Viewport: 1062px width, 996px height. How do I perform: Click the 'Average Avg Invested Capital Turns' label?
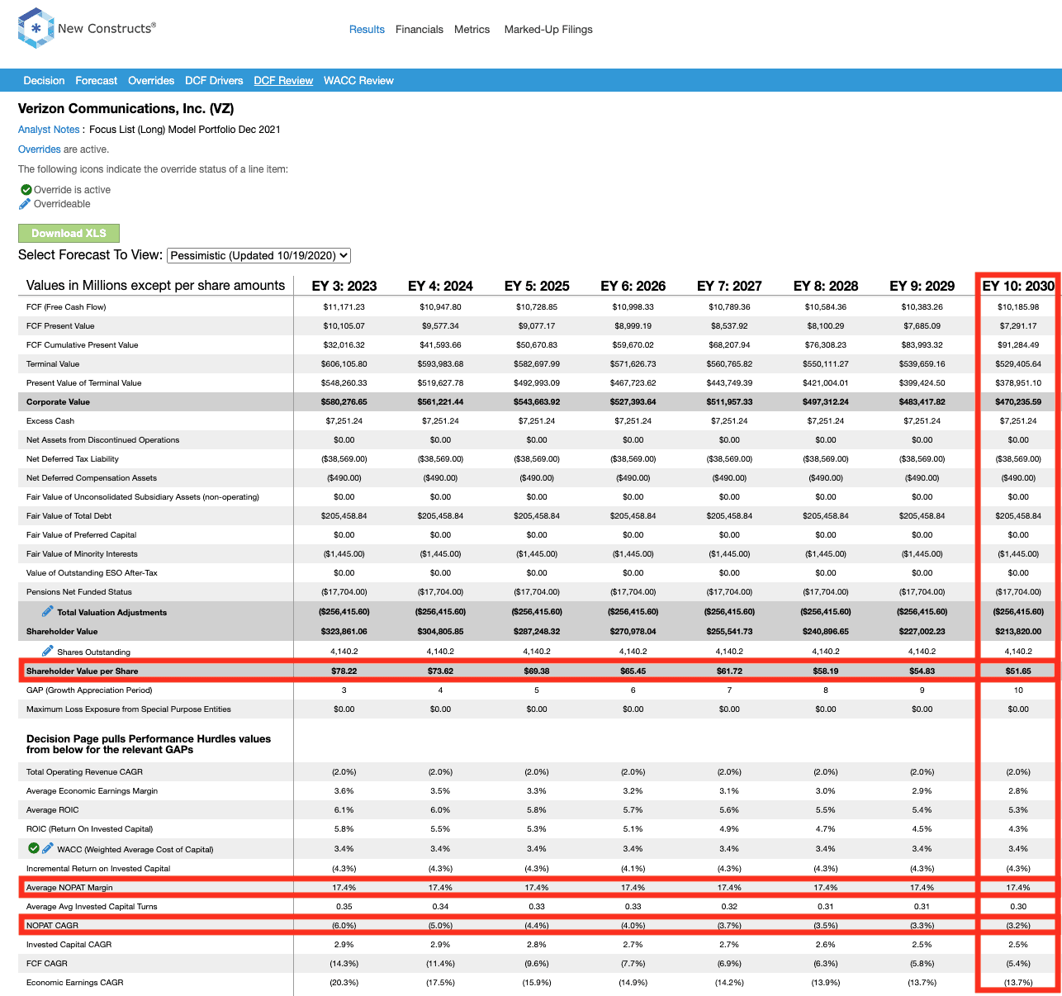pos(92,906)
